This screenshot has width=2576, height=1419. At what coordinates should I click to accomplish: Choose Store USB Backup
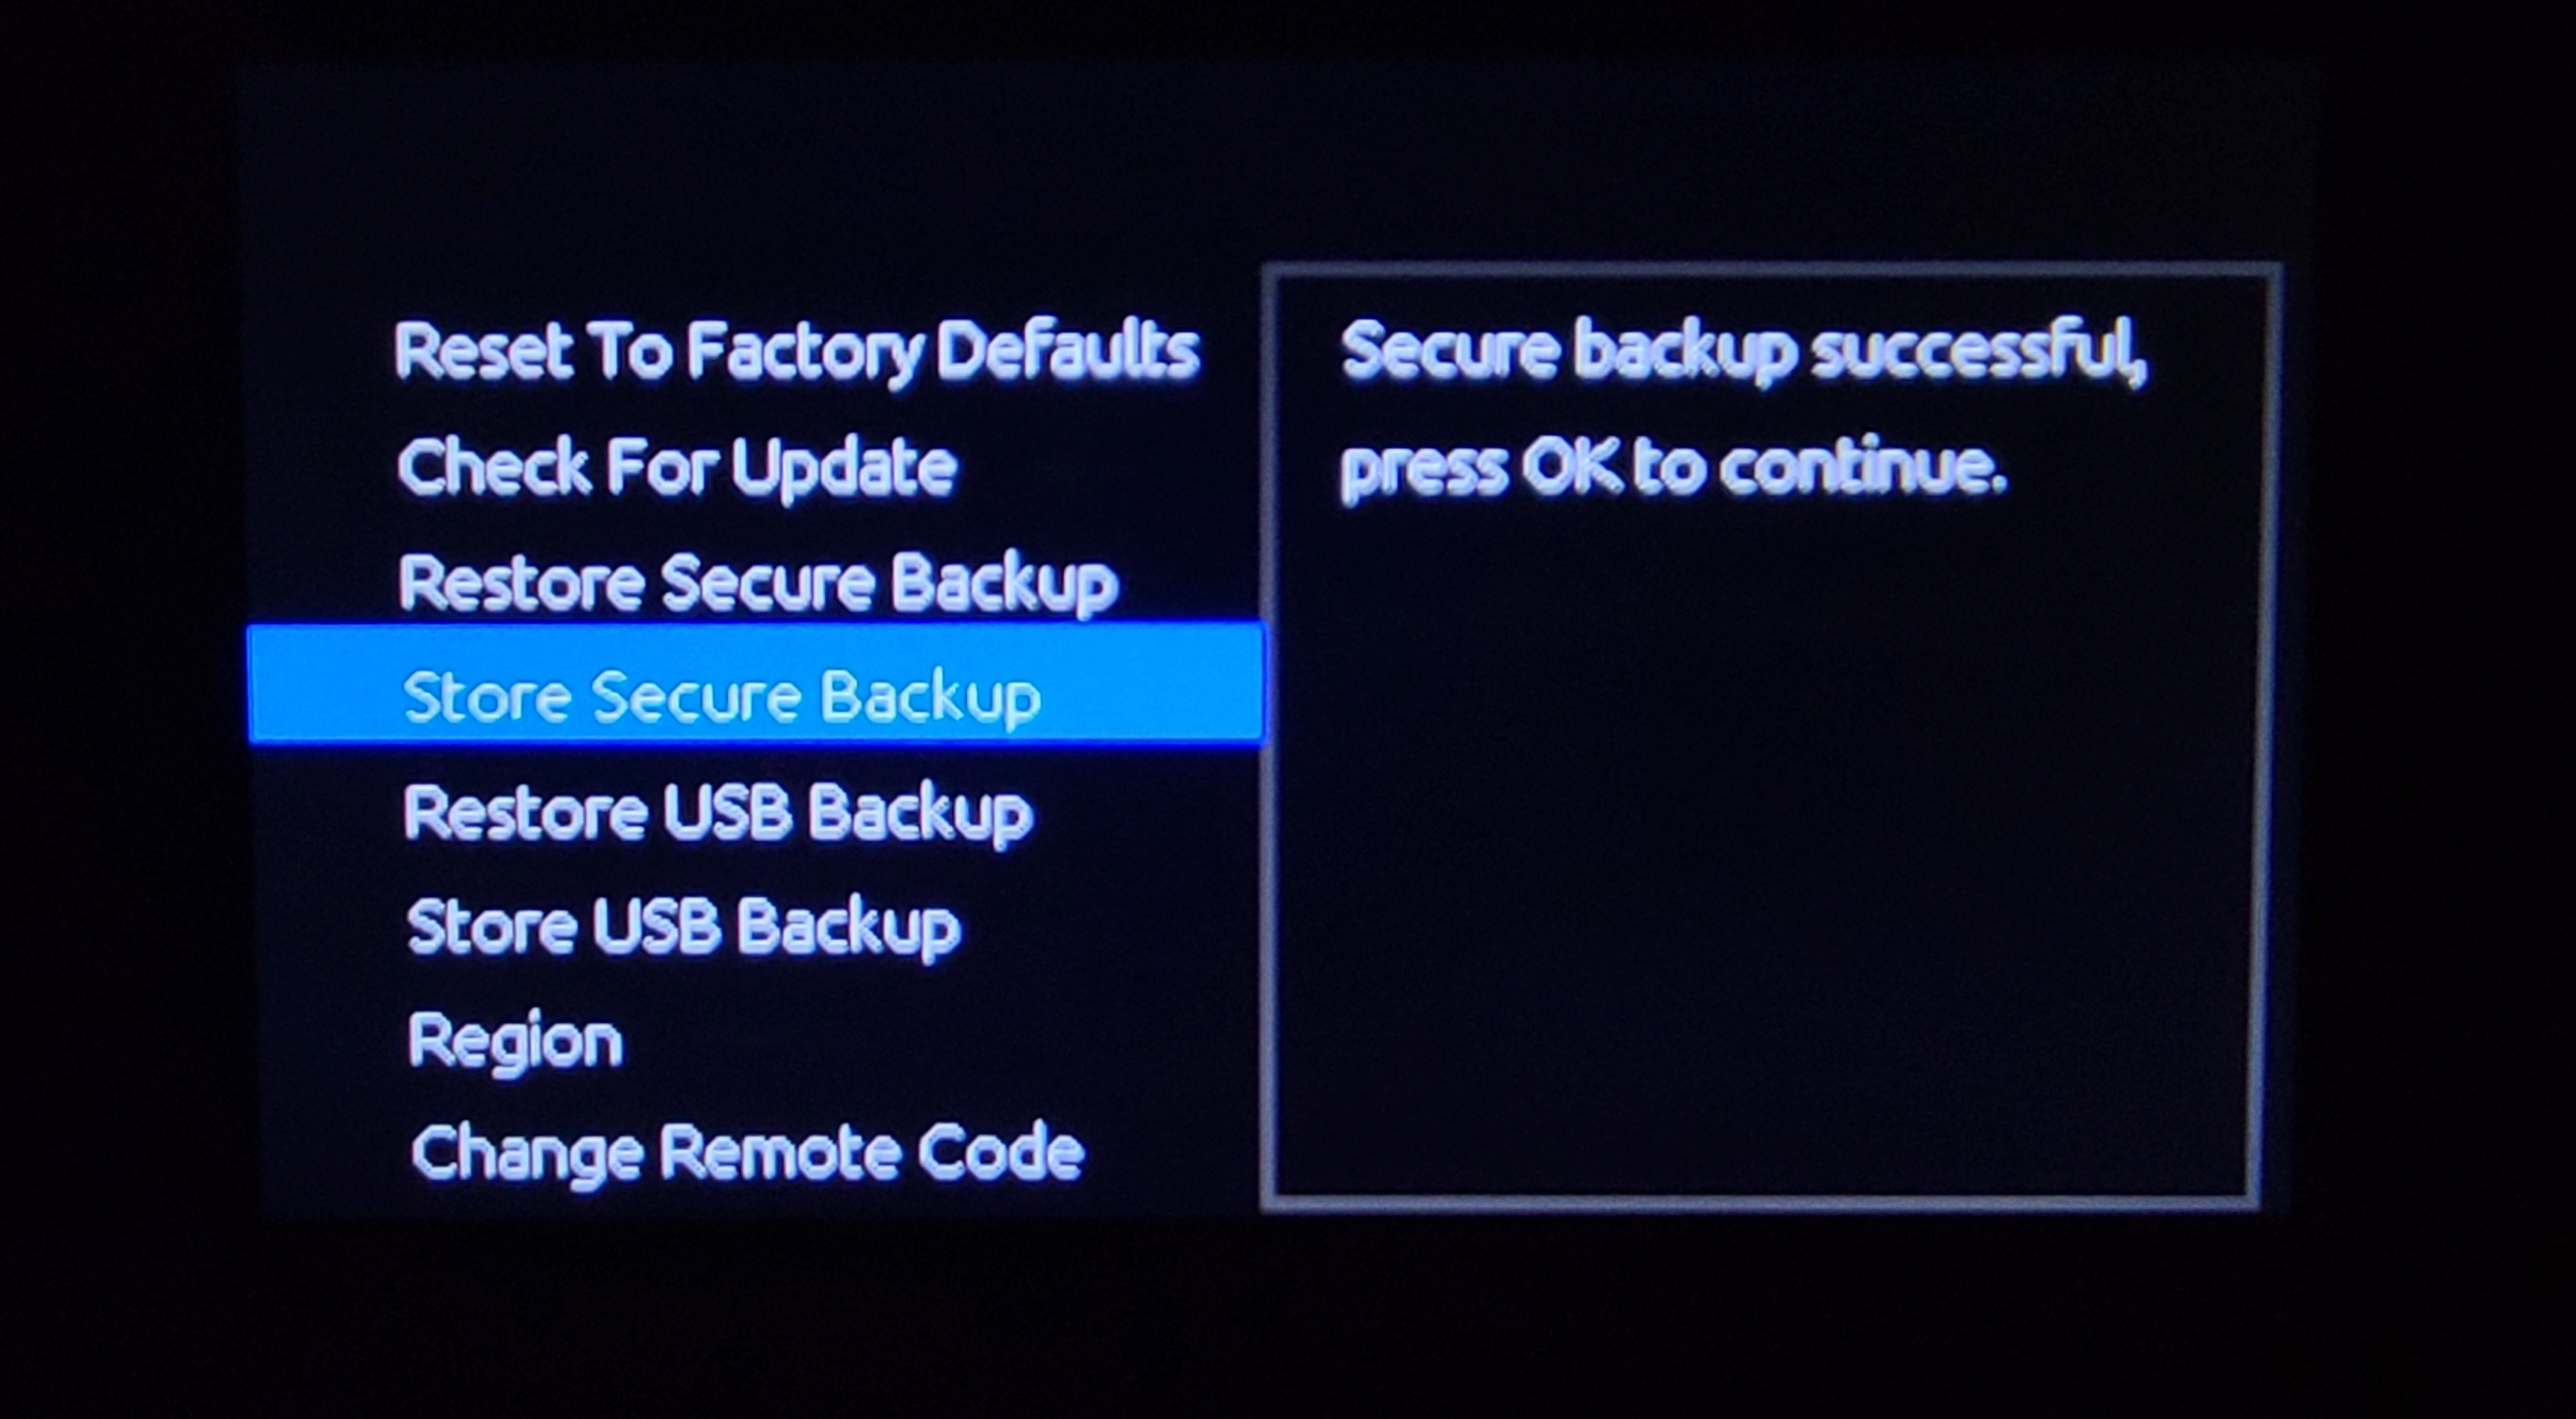click(x=684, y=927)
